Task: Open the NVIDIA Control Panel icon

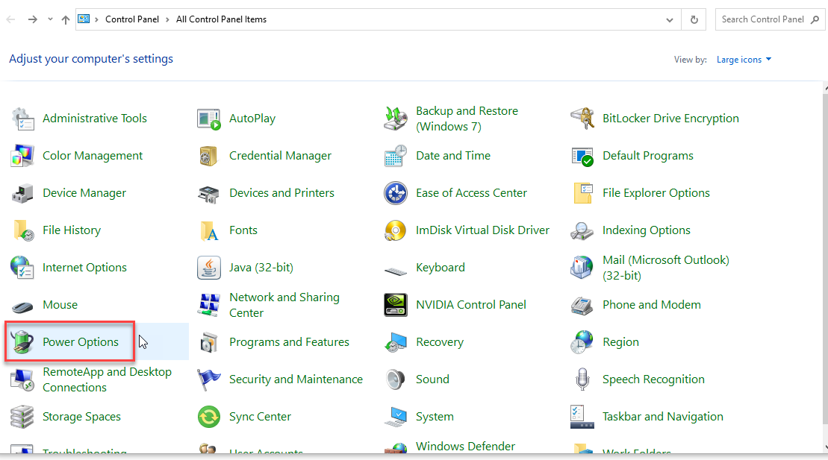Action: (396, 305)
